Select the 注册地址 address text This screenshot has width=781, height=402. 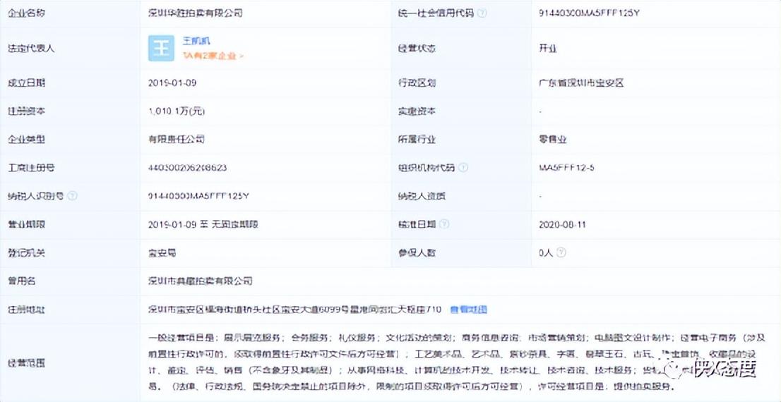point(294,310)
